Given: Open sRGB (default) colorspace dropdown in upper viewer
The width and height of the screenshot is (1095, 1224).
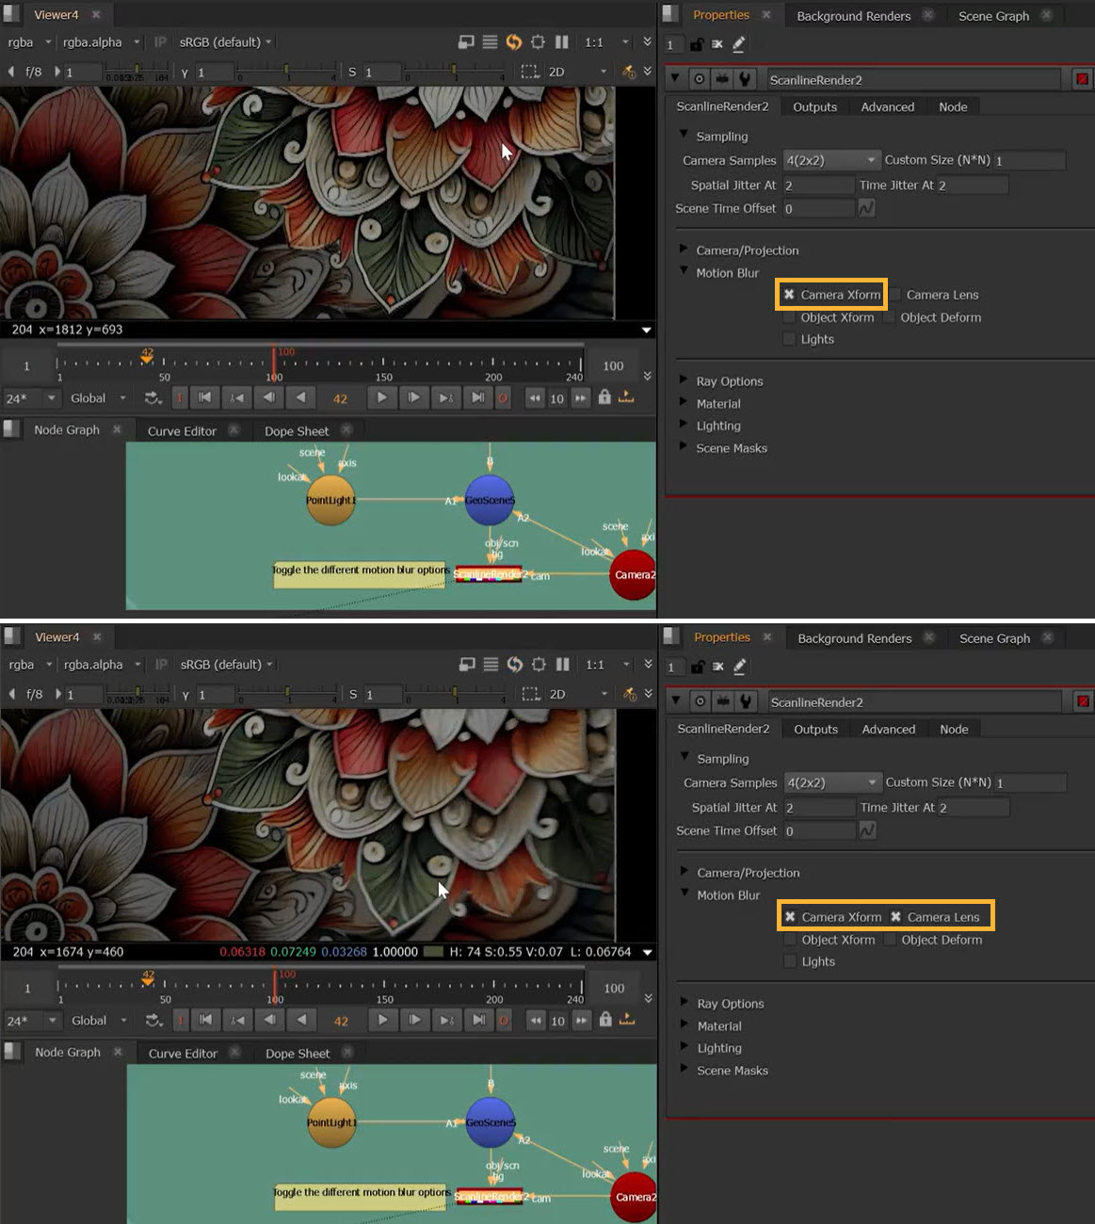Looking at the screenshot, I should pyautogui.click(x=226, y=42).
